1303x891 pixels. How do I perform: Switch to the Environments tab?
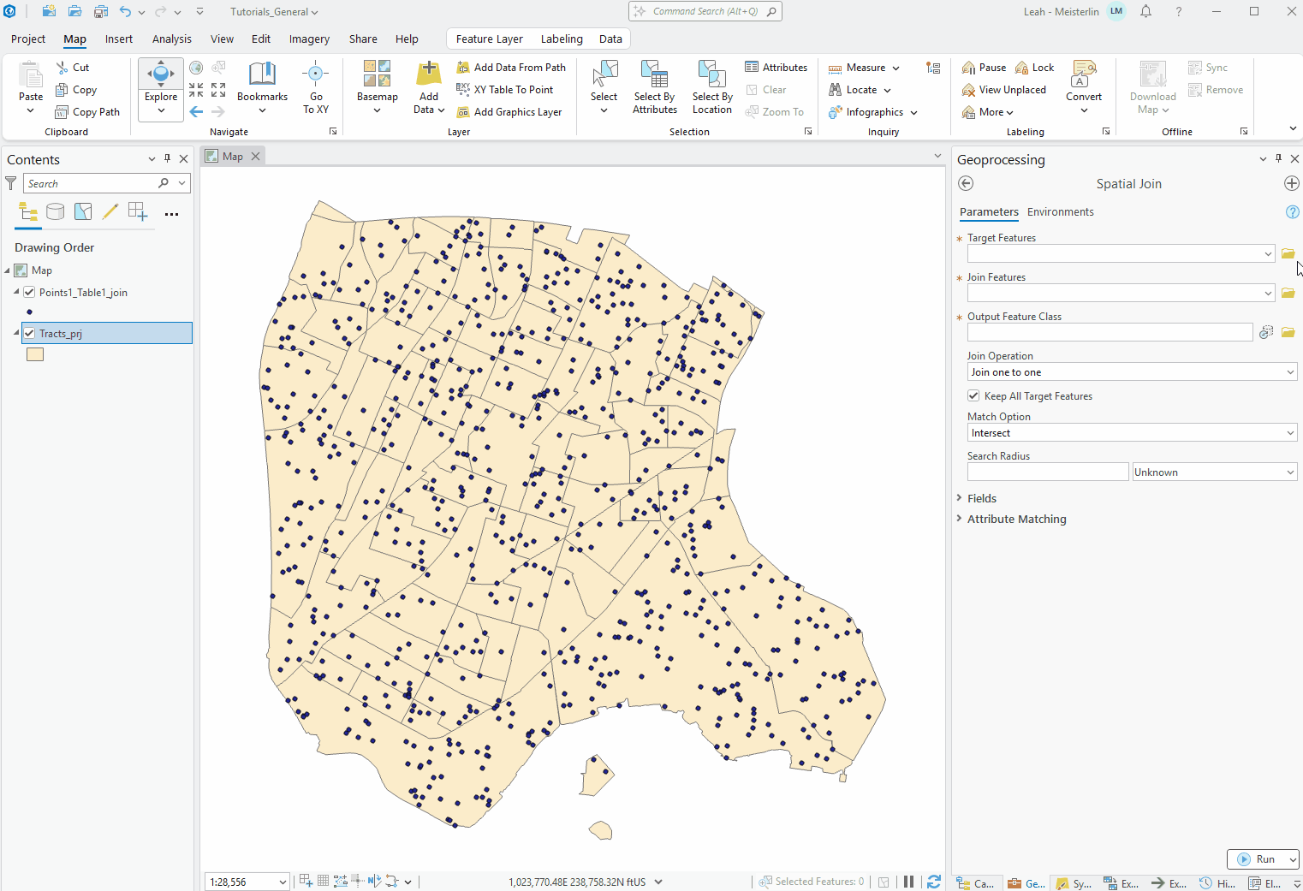(x=1060, y=211)
